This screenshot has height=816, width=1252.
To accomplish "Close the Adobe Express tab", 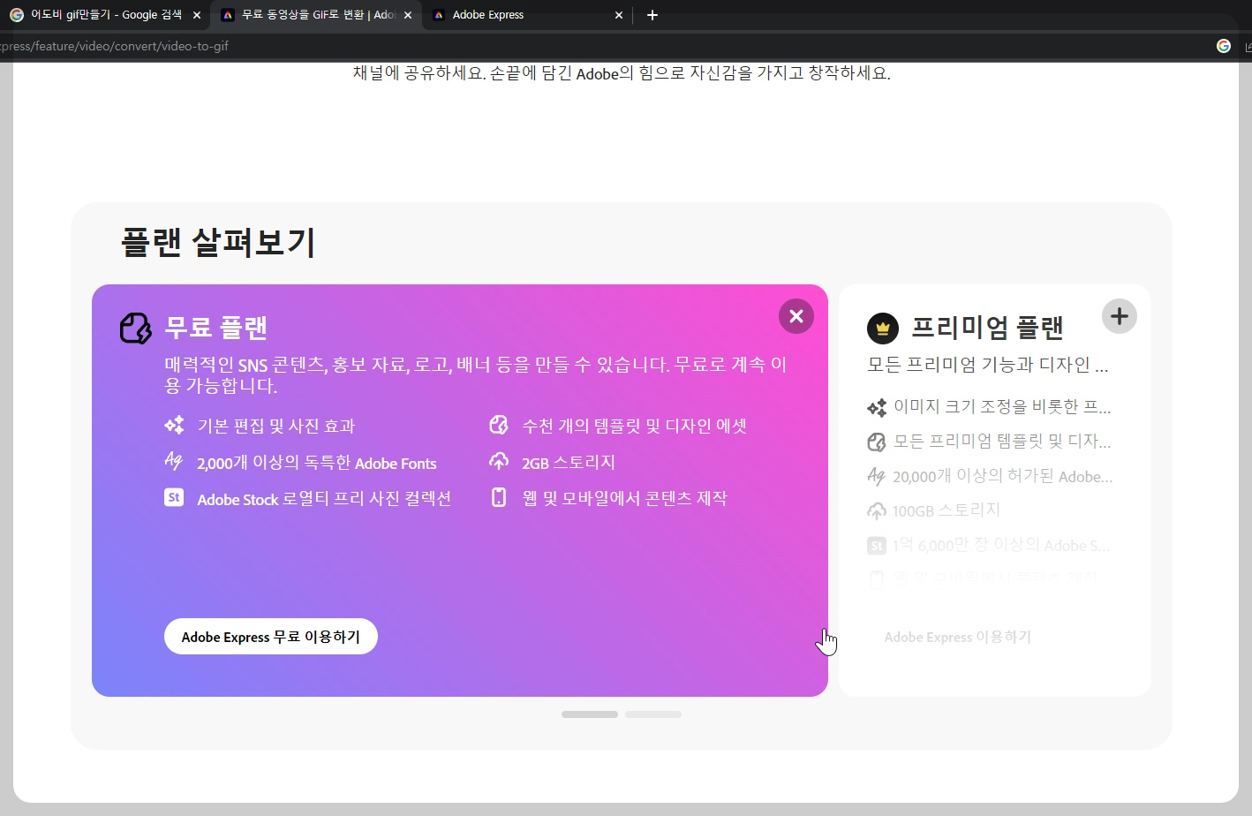I will pos(619,15).
